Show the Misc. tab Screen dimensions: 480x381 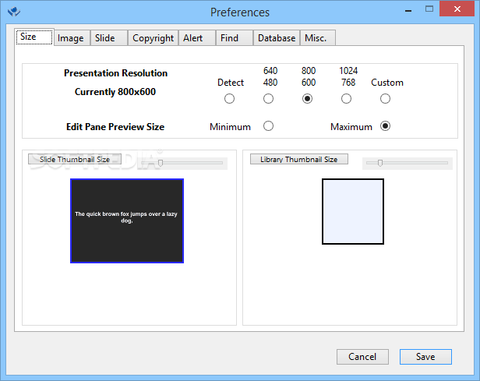pyautogui.click(x=318, y=38)
